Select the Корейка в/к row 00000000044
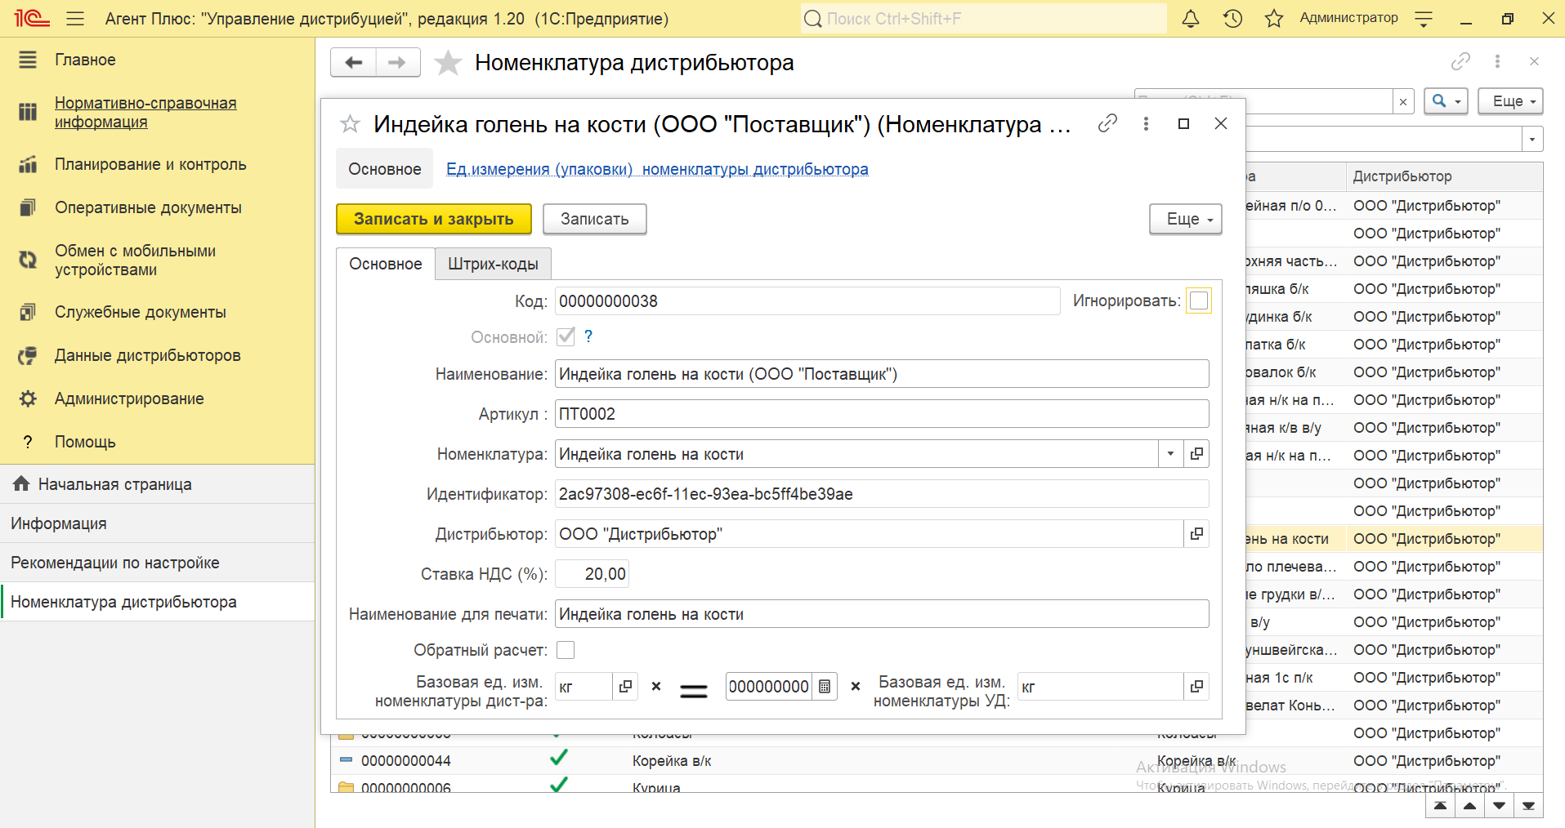The height and width of the screenshot is (828, 1565). [937, 760]
